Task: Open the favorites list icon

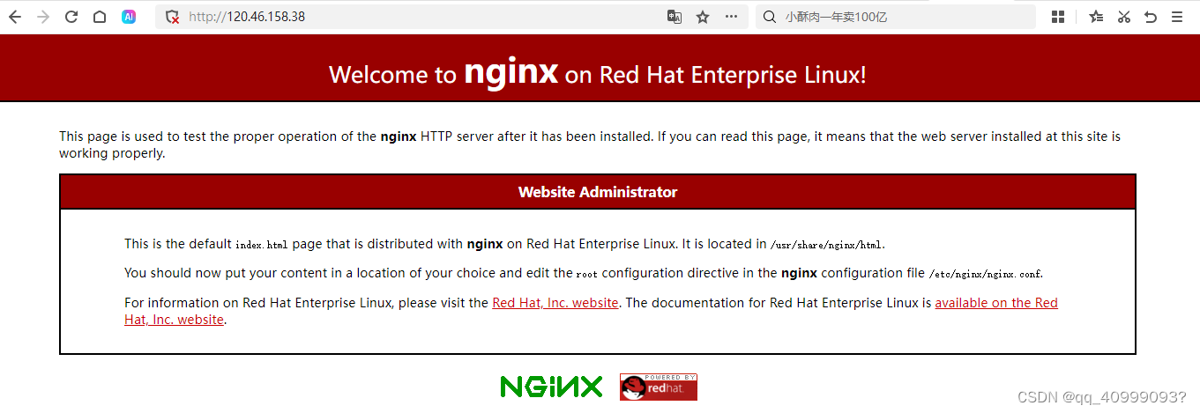Action: coord(1096,17)
